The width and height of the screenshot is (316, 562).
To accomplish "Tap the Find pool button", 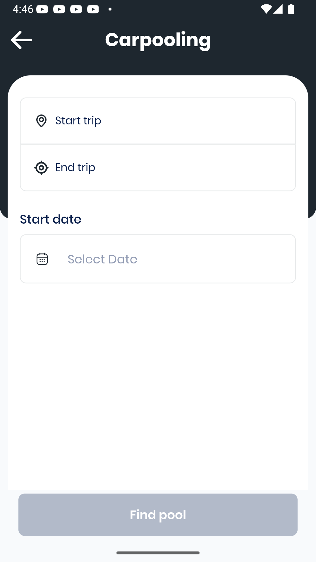I will 158,515.
